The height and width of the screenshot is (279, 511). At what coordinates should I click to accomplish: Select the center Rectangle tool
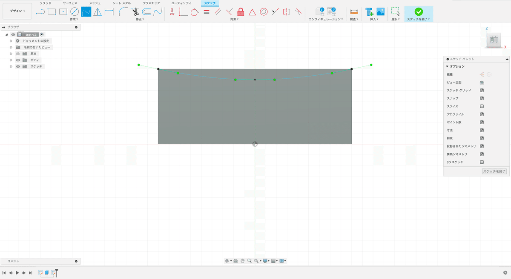pos(63,12)
